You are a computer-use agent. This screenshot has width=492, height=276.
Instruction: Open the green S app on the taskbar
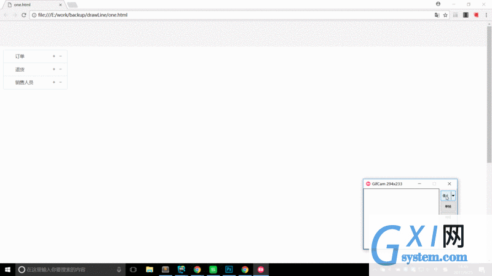tap(213, 269)
